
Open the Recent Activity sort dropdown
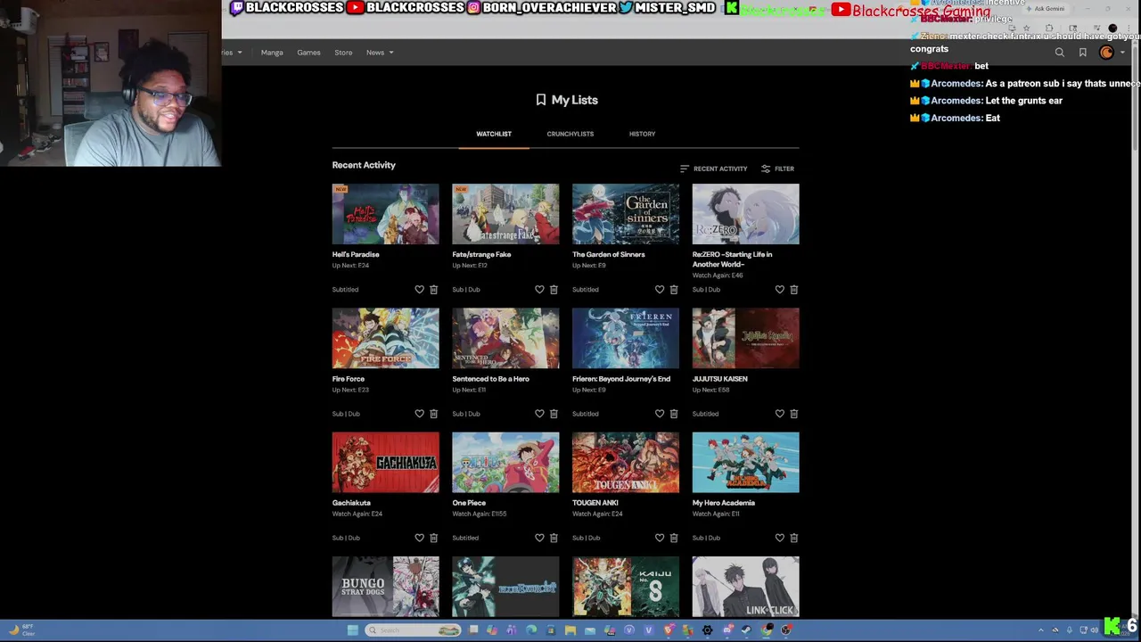coord(714,169)
